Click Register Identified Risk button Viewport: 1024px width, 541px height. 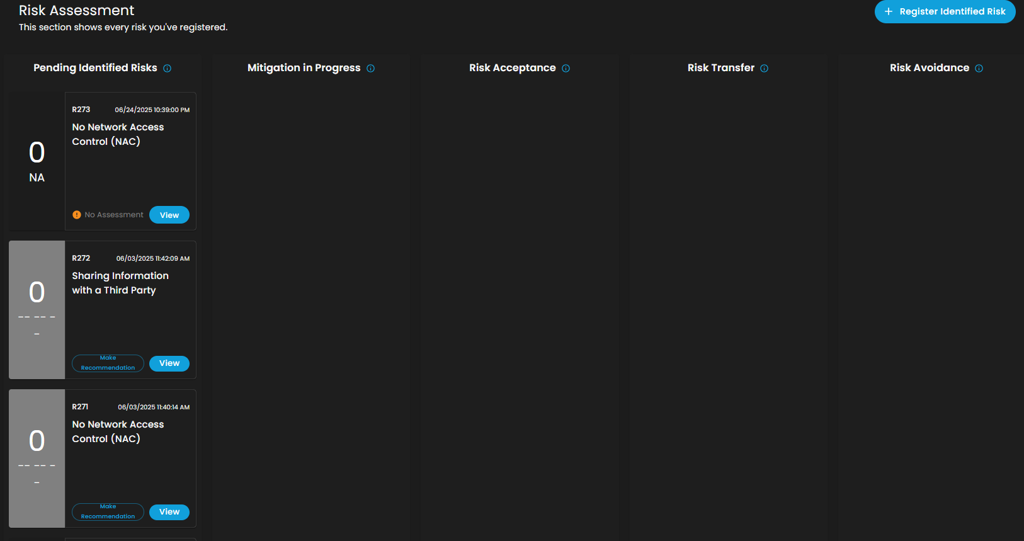point(945,11)
